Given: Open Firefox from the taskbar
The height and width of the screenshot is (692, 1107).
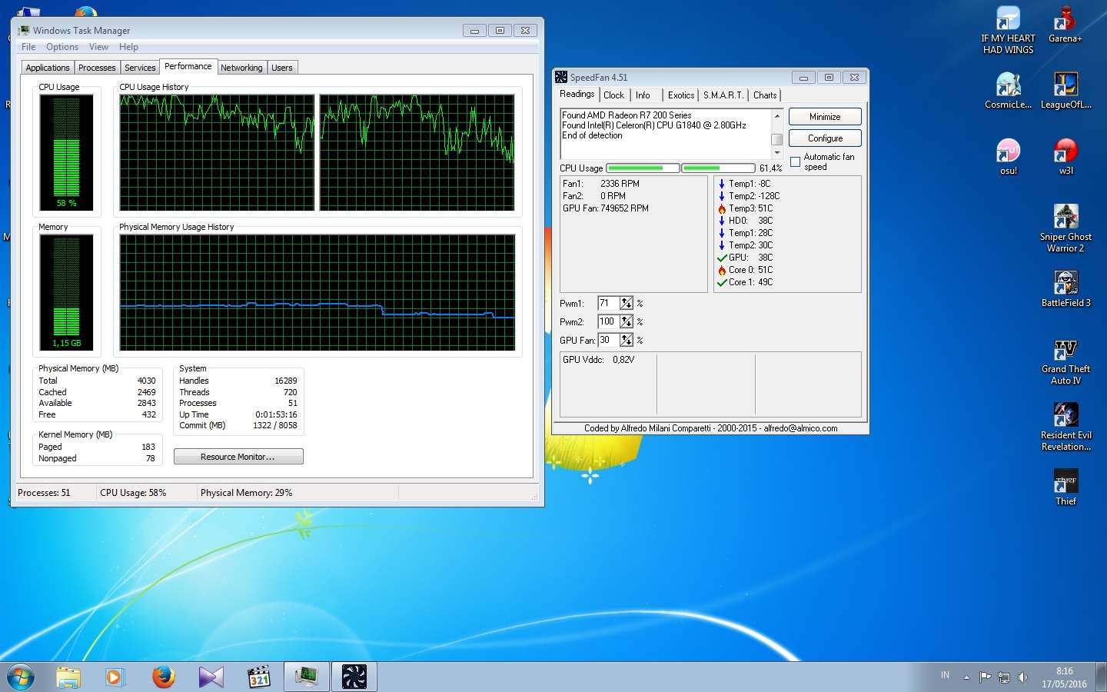Looking at the screenshot, I should pyautogui.click(x=163, y=677).
